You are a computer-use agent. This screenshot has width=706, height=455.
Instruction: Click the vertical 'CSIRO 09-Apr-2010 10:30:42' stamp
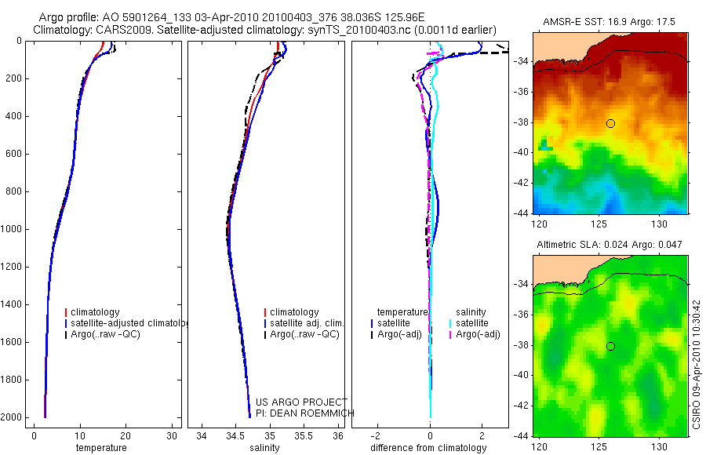[696, 365]
